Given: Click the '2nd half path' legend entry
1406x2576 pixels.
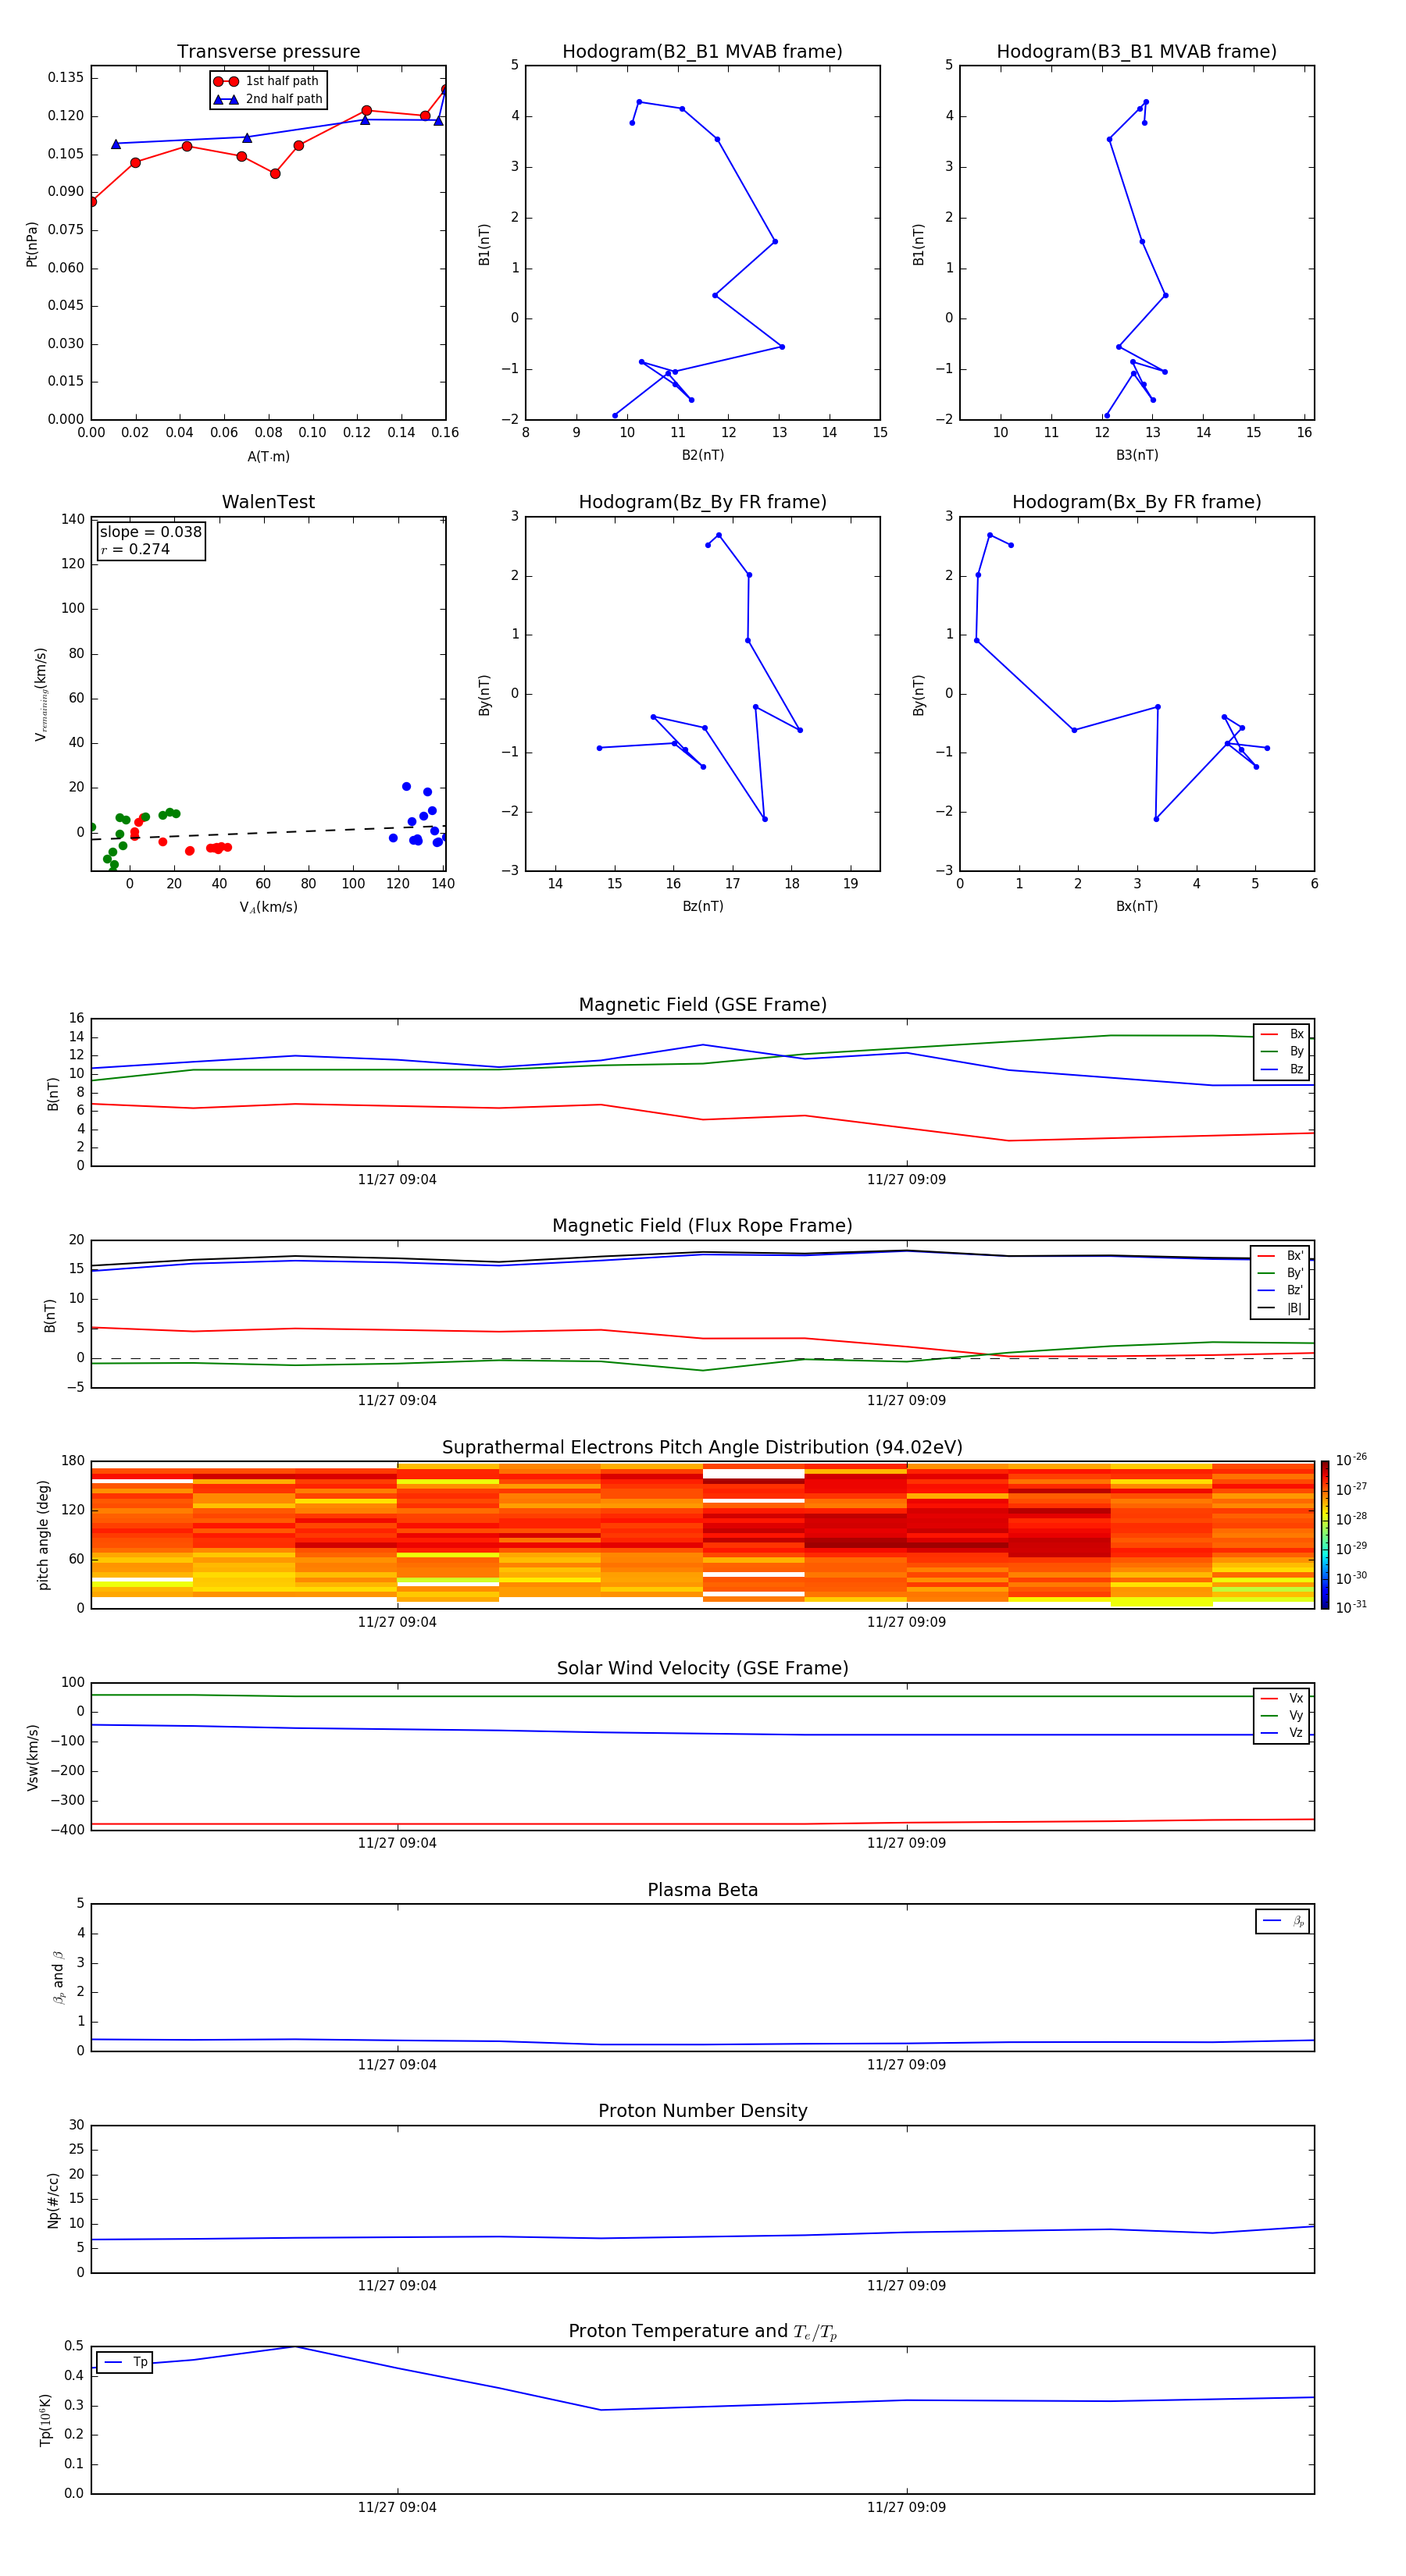Looking at the screenshot, I should [268, 99].
